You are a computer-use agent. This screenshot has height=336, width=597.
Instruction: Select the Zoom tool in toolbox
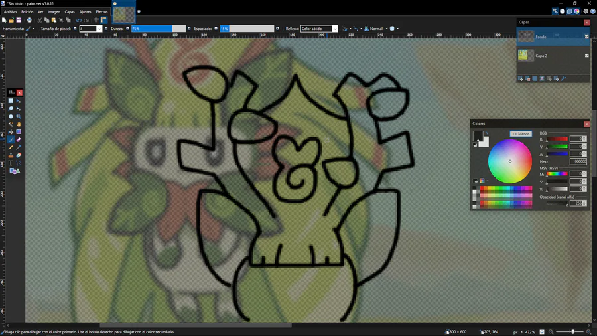(19, 117)
